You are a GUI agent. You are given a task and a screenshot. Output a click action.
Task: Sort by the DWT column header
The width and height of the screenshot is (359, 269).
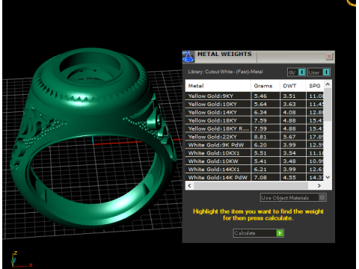point(293,86)
